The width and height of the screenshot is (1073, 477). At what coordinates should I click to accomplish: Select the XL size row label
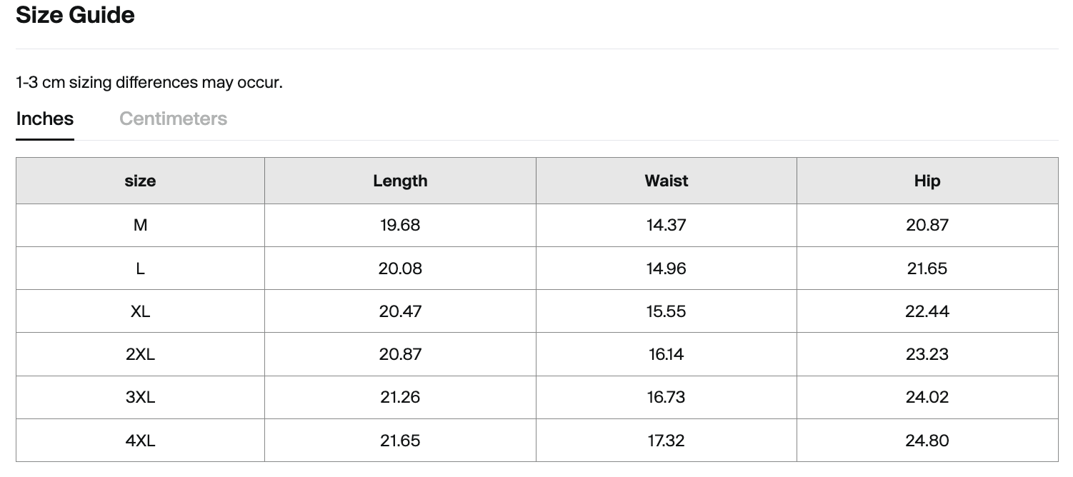[140, 311]
